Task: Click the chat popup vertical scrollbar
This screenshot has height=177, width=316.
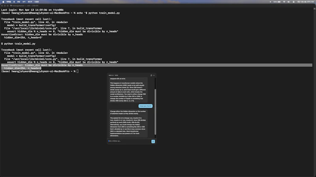Action: click(155, 112)
